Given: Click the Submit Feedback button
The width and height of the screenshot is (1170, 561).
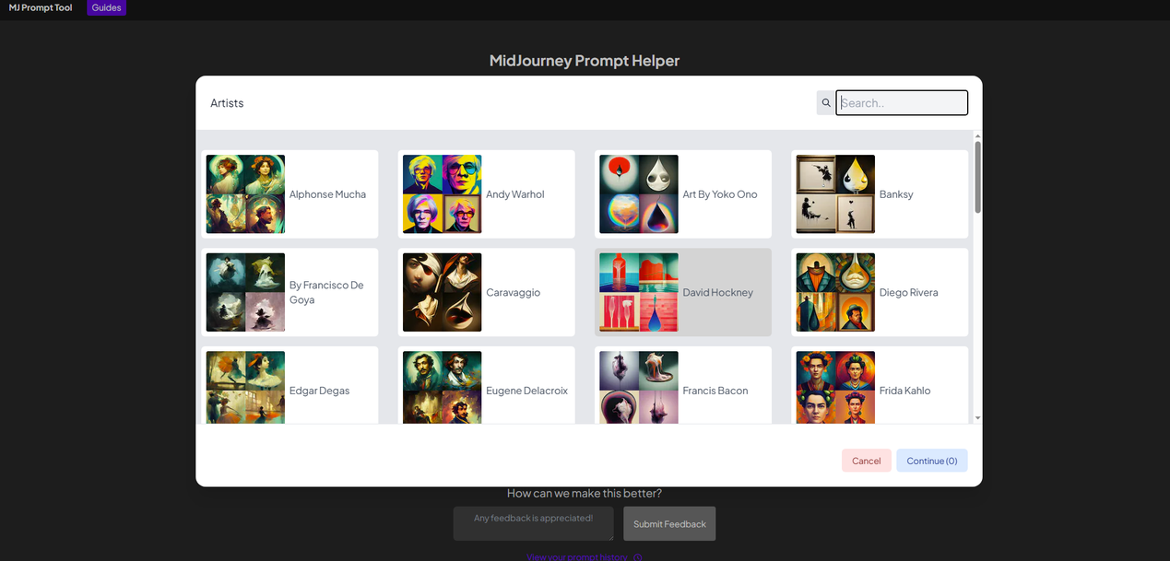Looking at the screenshot, I should pyautogui.click(x=669, y=524).
